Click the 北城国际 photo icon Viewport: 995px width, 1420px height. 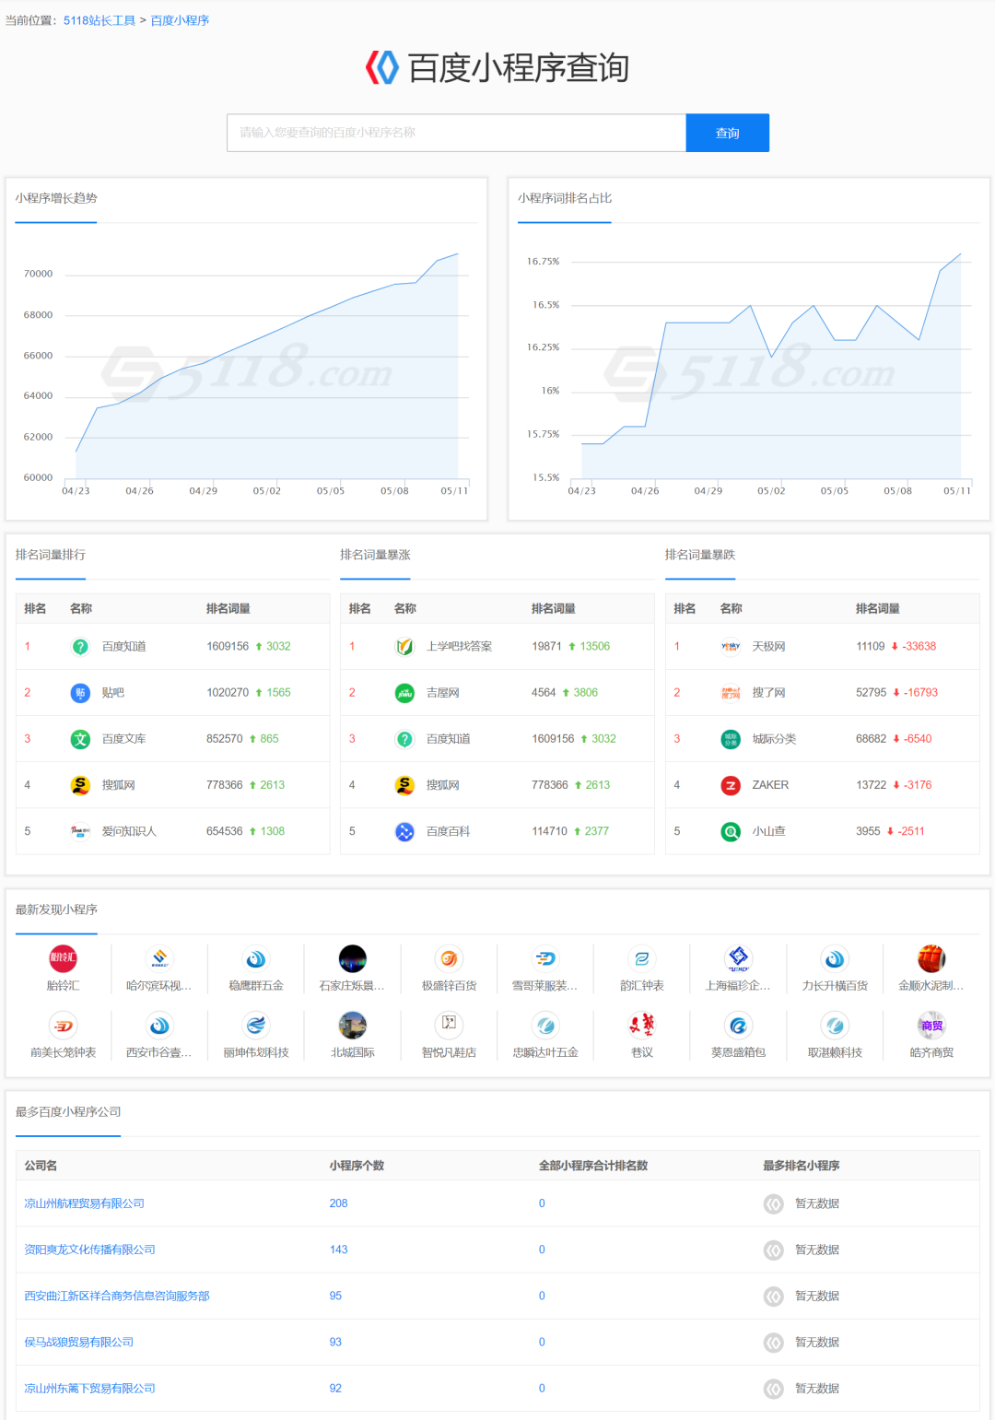pos(353,1026)
